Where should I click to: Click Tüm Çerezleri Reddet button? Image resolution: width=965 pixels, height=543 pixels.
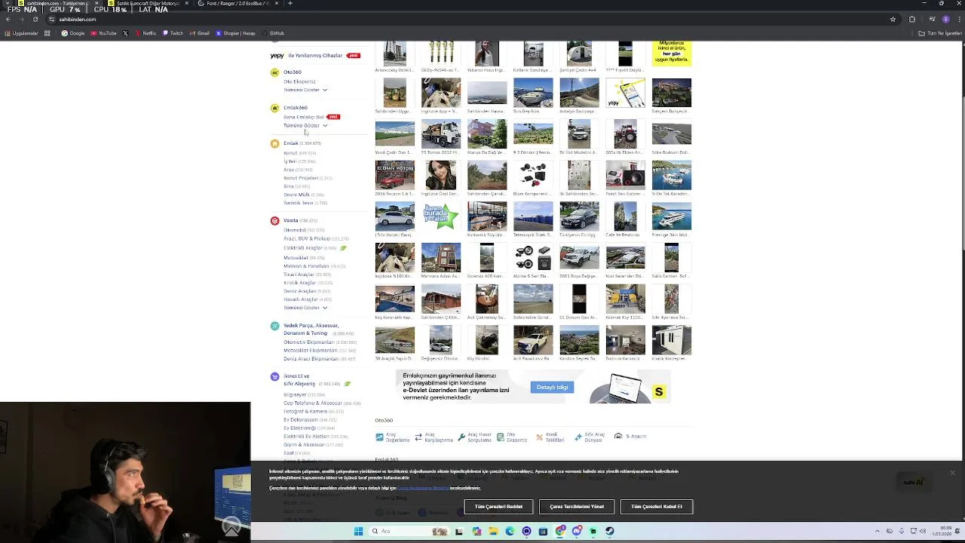(x=498, y=507)
